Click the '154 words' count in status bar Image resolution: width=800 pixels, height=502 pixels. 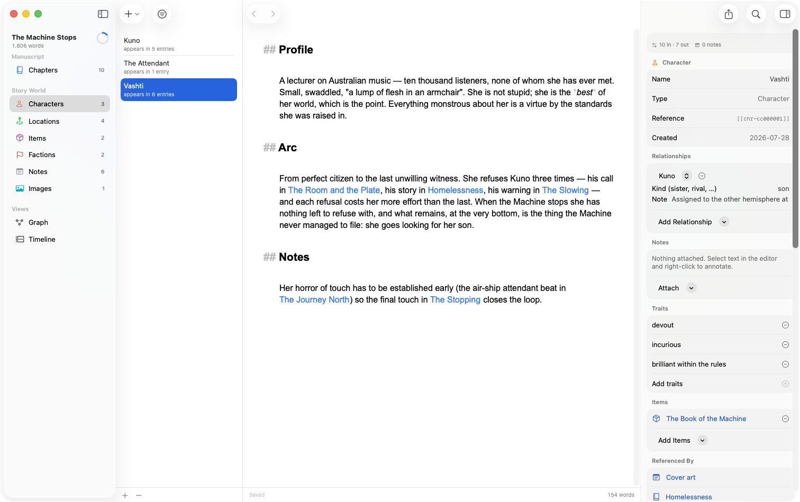pos(621,495)
